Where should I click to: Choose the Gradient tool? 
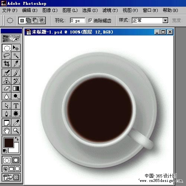click(16, 89)
